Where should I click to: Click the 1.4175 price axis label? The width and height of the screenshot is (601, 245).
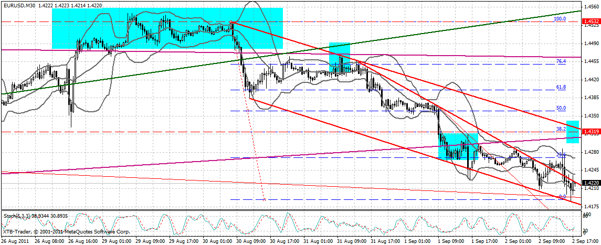tap(592, 207)
